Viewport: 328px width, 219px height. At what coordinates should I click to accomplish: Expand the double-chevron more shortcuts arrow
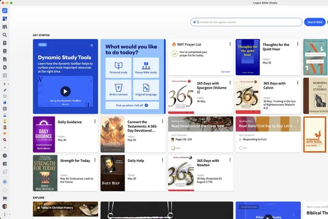click(4, 147)
